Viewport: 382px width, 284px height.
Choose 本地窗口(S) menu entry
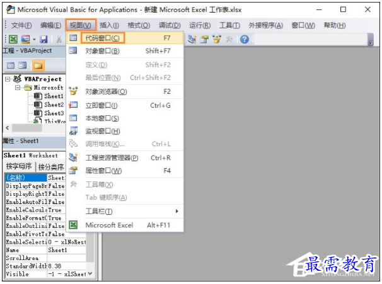click(125, 118)
